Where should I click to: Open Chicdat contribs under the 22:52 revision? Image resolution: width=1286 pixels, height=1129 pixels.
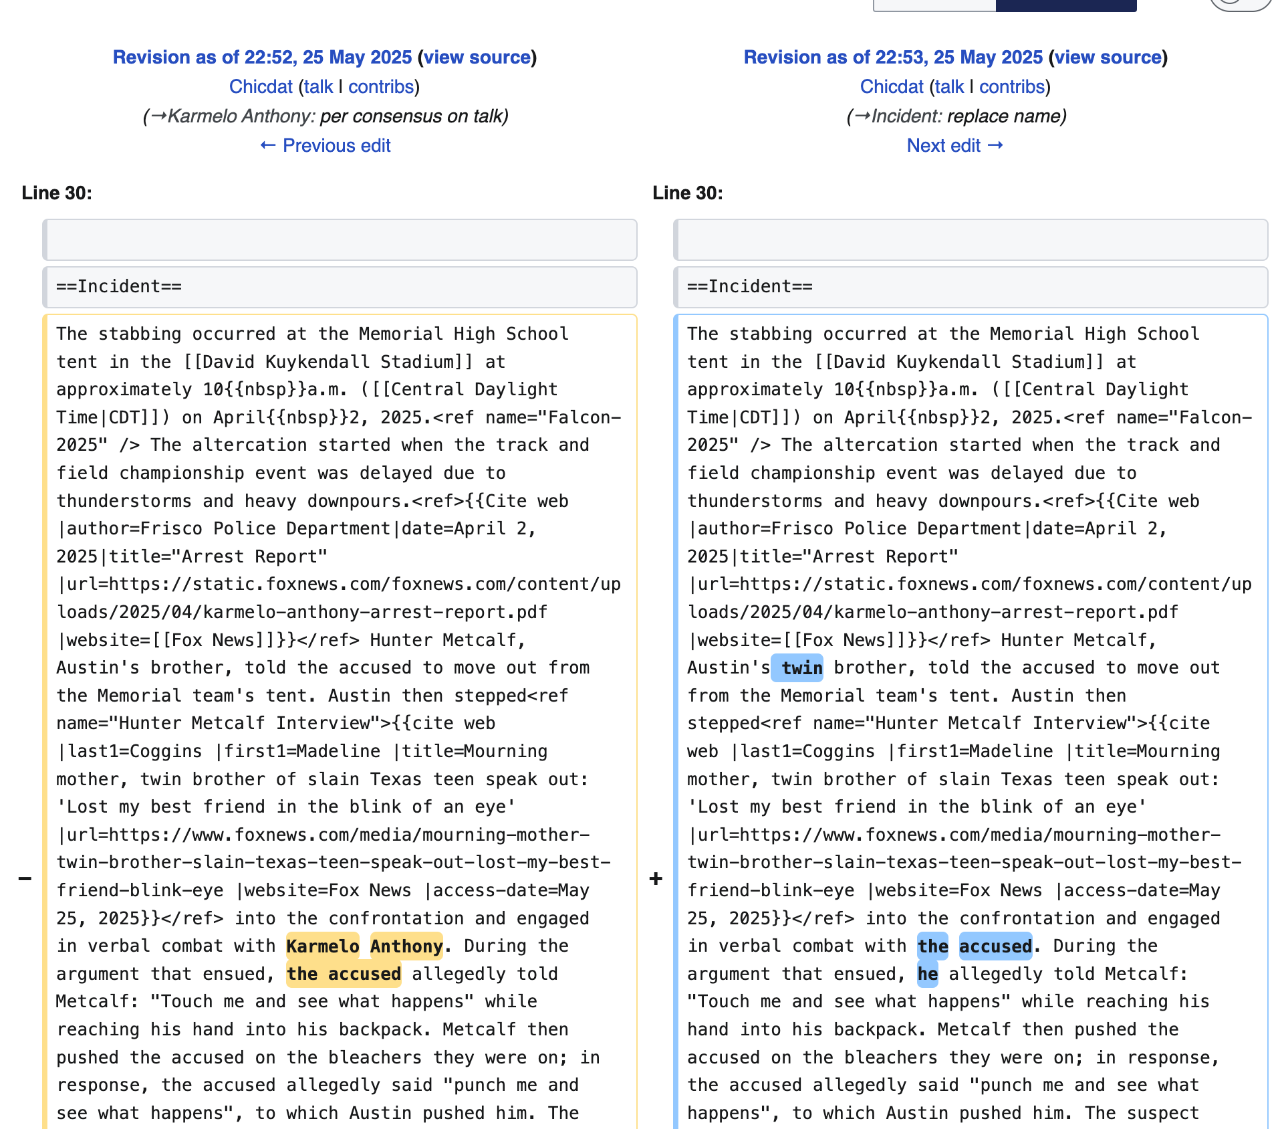coord(381,87)
